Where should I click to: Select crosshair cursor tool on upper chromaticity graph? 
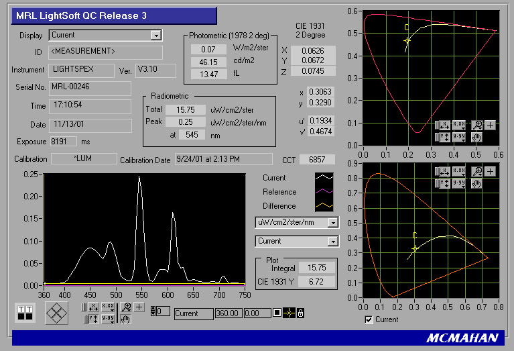491,125
